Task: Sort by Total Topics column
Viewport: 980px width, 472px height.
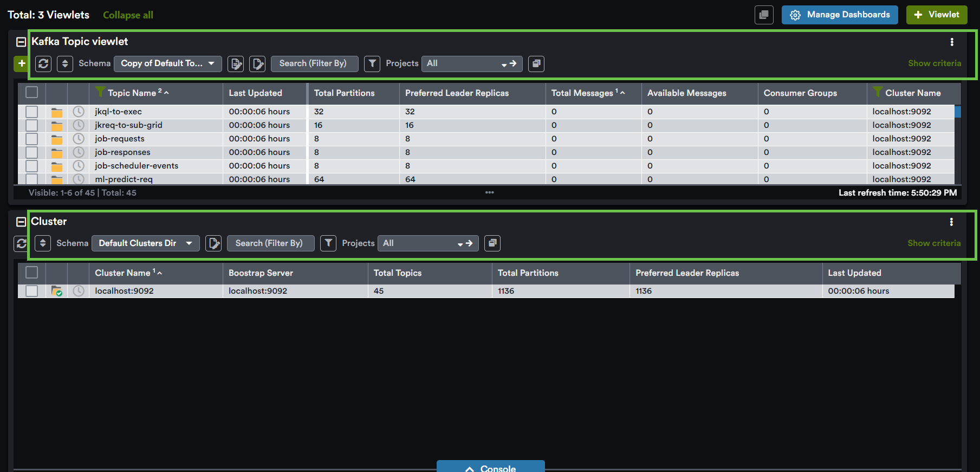Action: click(398, 273)
